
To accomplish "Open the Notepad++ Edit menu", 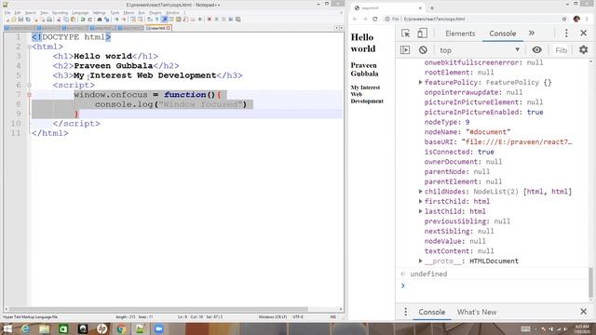I will pyautogui.click(x=18, y=13).
